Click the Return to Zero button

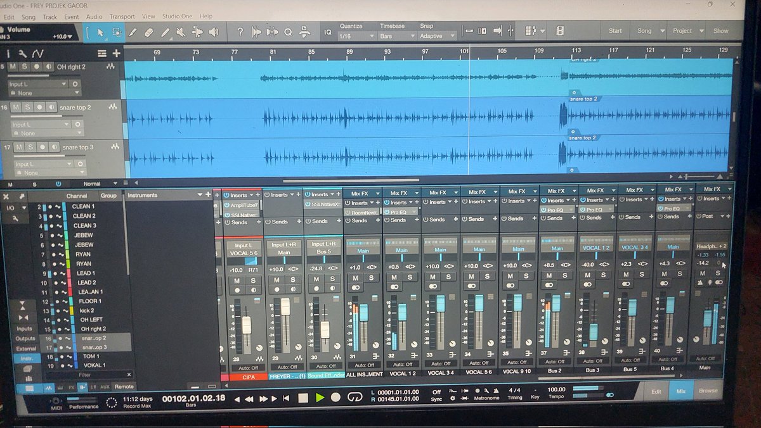287,398
